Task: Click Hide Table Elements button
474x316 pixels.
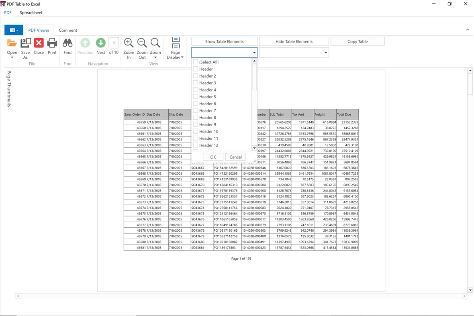Action: coord(294,41)
